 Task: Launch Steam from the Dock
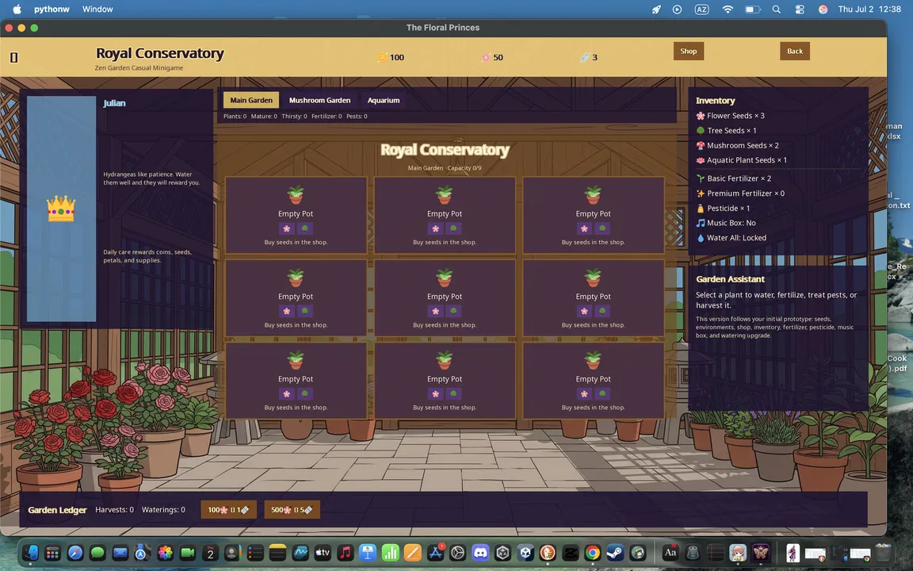tap(615, 552)
